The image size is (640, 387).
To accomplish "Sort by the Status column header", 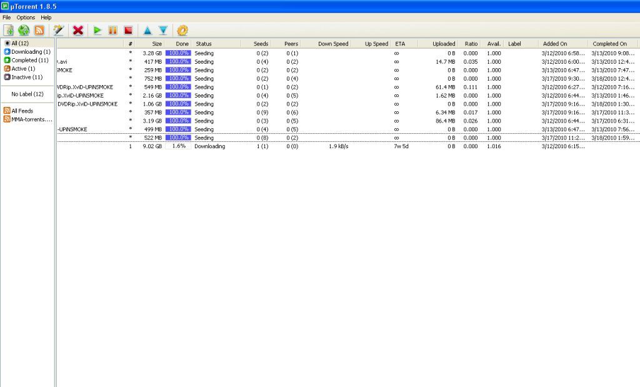I will coord(216,44).
